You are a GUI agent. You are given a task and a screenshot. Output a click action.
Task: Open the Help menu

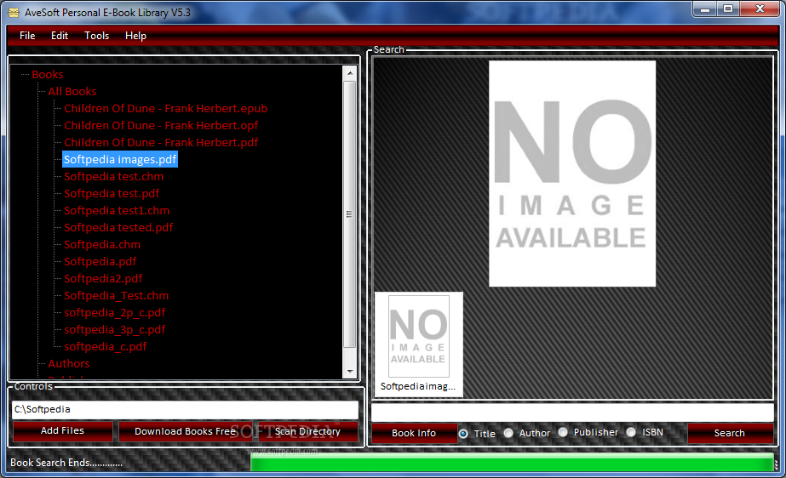point(135,36)
